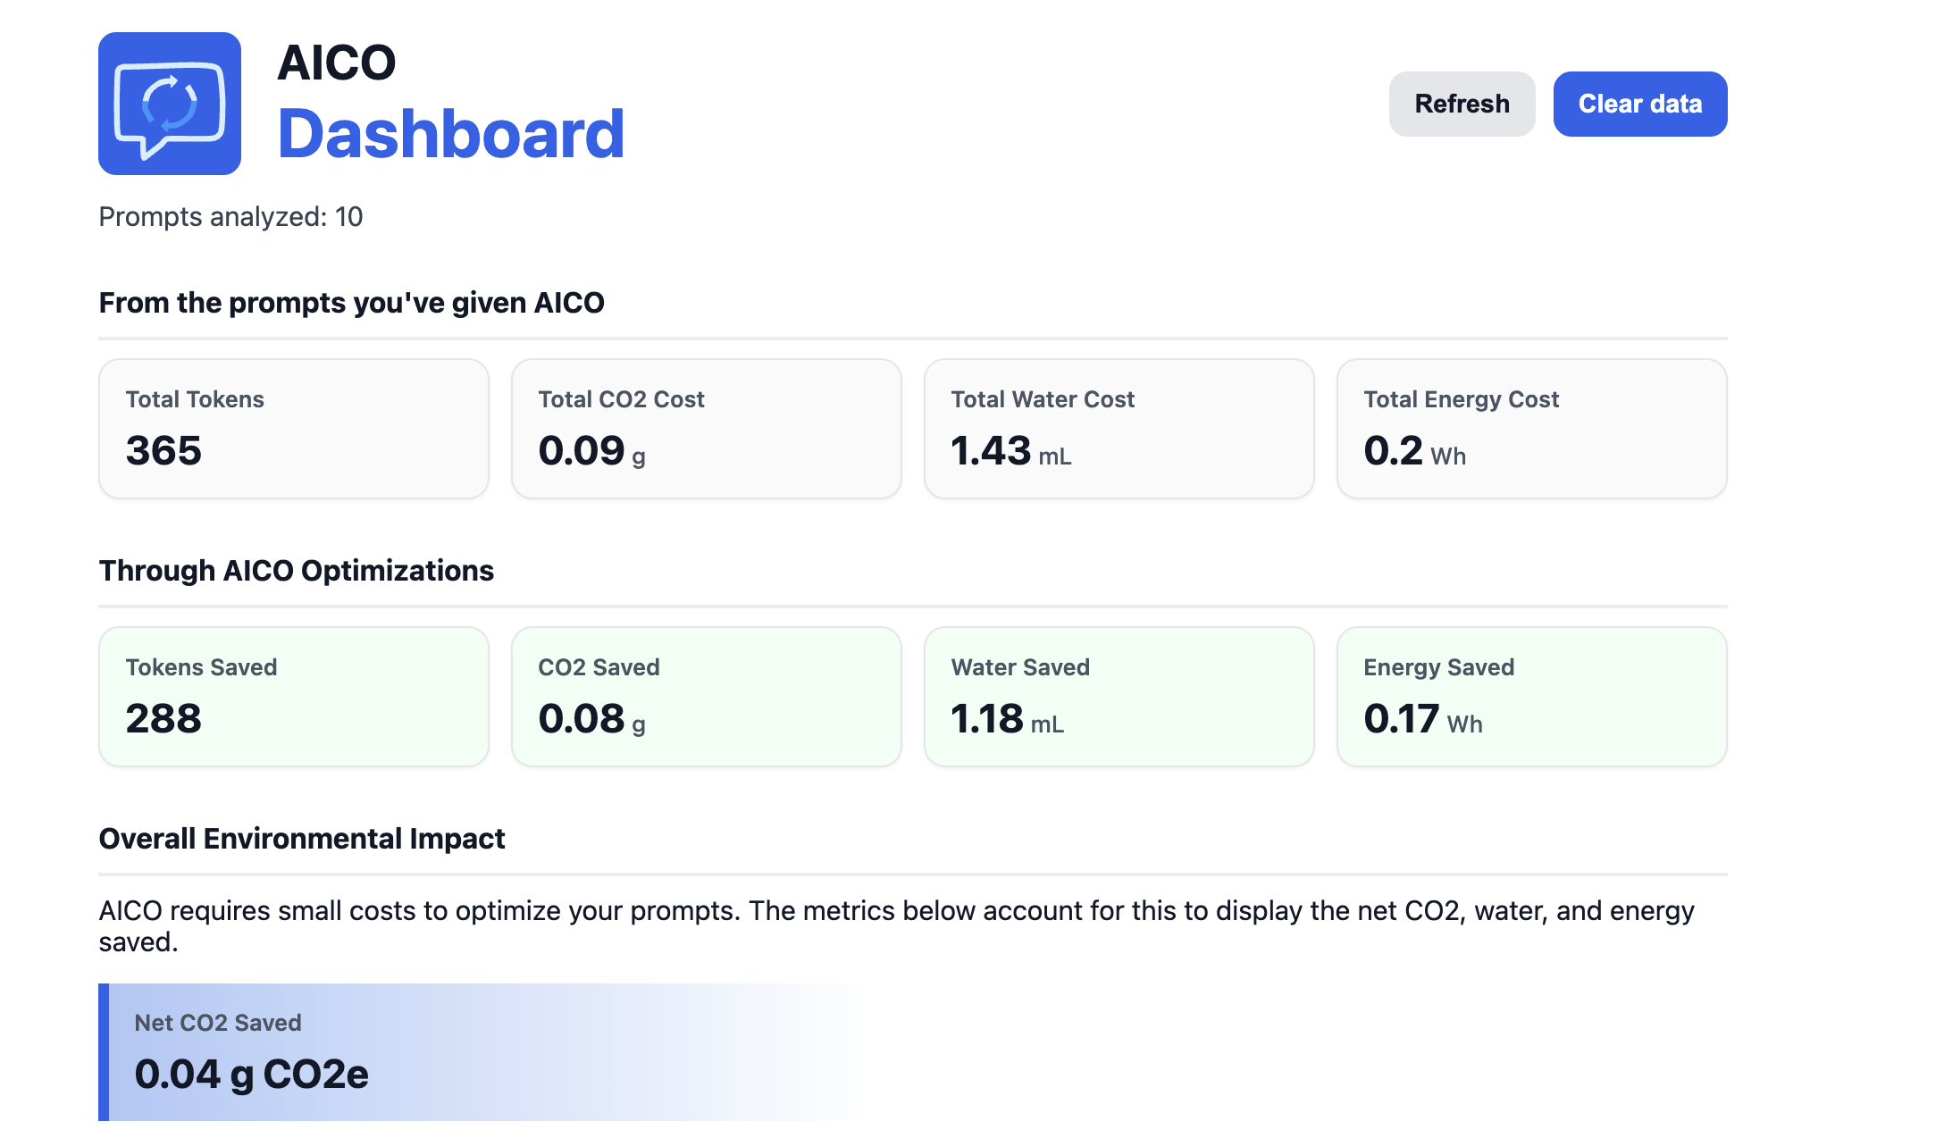This screenshot has width=1944, height=1138.
Task: Click the Clear data button
Action: point(1639,104)
